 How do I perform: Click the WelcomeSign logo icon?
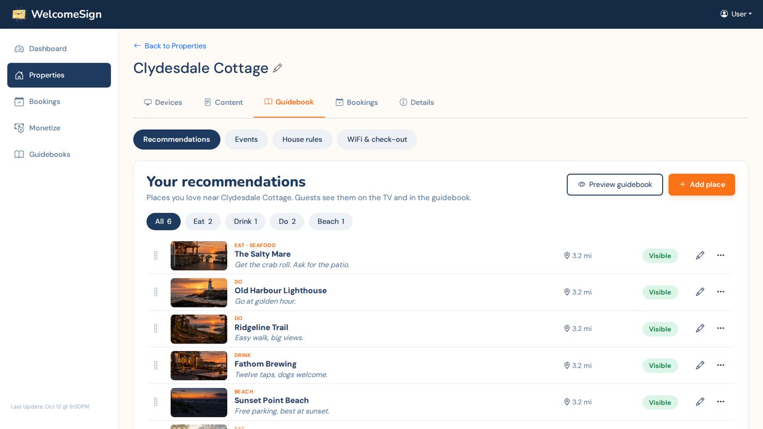[19, 14]
